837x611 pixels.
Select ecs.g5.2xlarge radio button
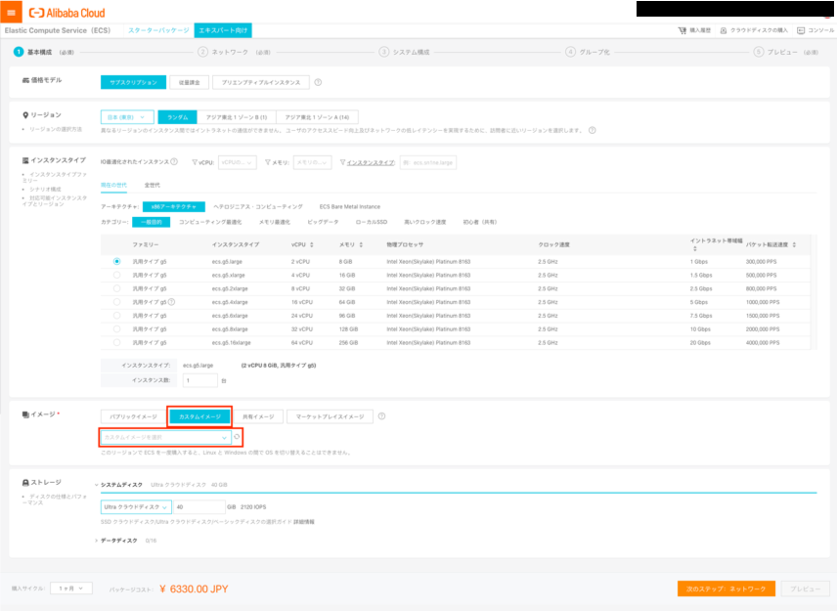[116, 288]
